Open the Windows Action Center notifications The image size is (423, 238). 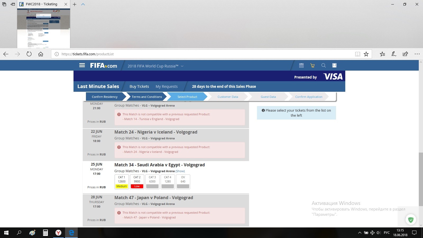click(x=414, y=233)
